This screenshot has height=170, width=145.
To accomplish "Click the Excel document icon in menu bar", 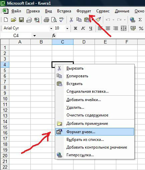I will 5,11.
